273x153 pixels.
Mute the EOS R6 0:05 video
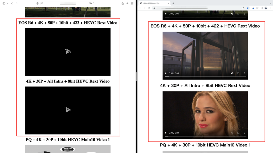click(232, 73)
